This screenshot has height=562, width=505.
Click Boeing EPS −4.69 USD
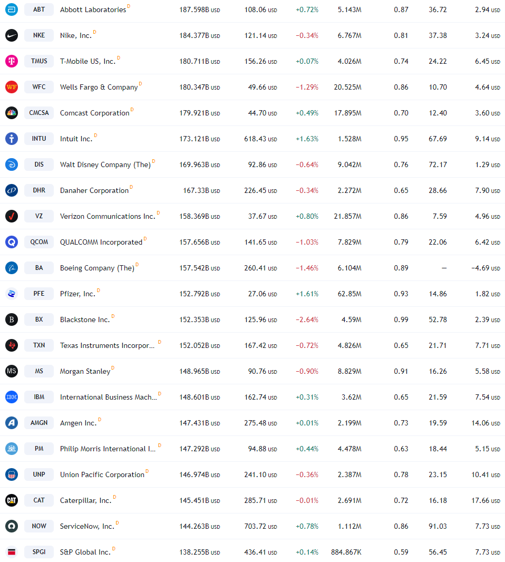point(485,268)
